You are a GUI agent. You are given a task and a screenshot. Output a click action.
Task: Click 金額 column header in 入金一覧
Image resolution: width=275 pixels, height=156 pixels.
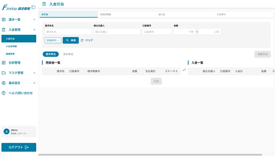(x=264, y=71)
